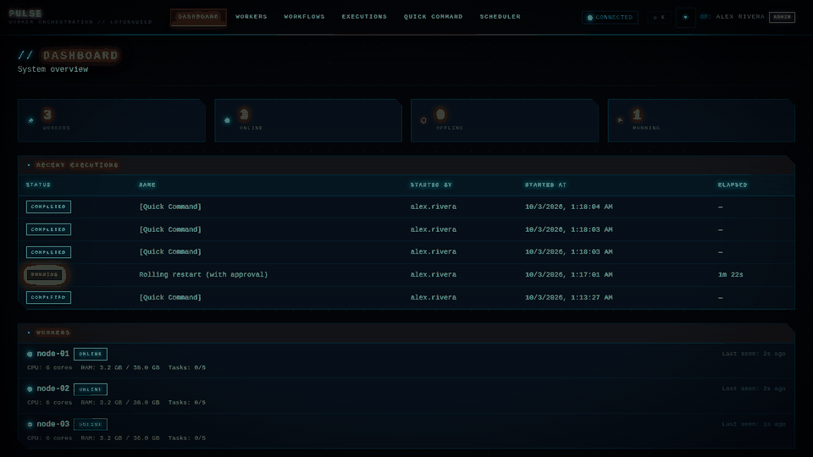Click node-02 RAM usage text
The width and height of the screenshot is (813, 457).
[x=120, y=402]
